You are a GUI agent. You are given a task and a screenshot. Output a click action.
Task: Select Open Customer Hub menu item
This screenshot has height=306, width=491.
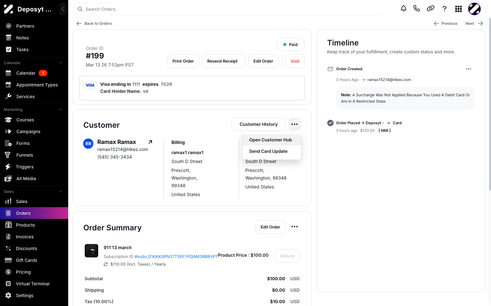pos(272,140)
